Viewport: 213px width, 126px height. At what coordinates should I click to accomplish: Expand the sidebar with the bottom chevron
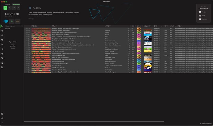click(x=2, y=123)
